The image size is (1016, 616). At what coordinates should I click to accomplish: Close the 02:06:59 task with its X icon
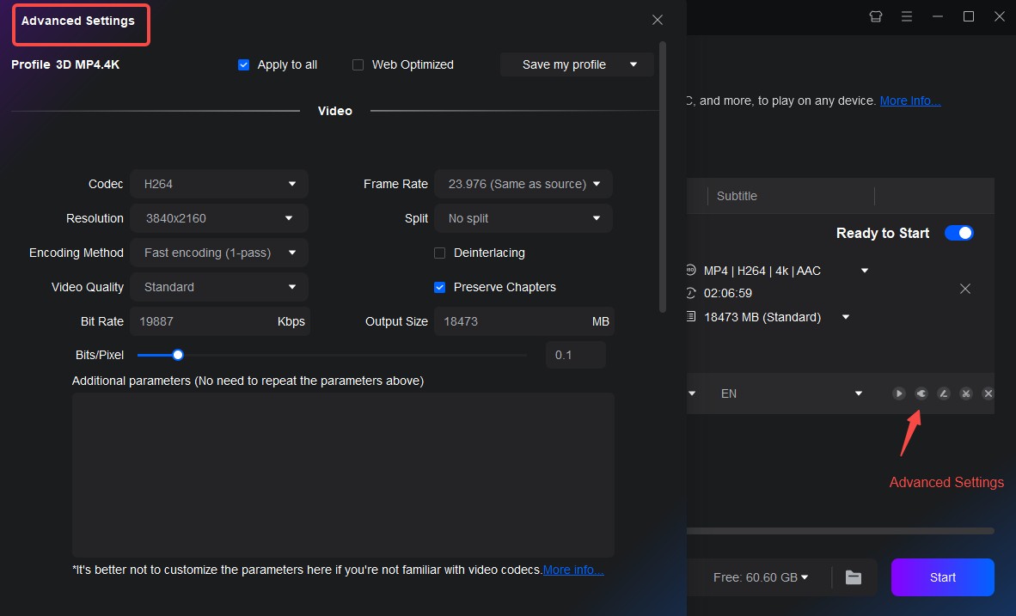point(964,289)
